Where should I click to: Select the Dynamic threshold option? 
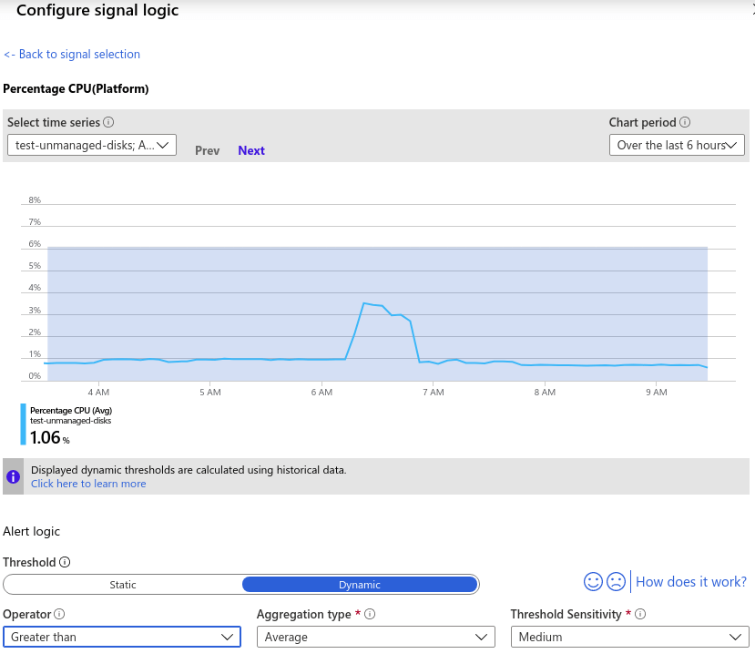(x=359, y=584)
